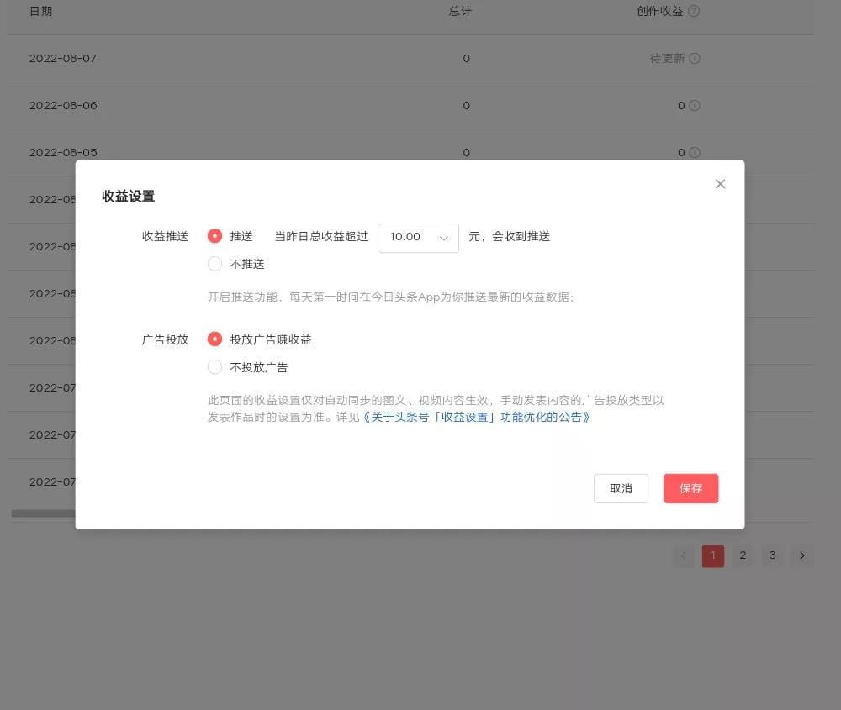Screen dimensions: 841x710
Task: Select the 推送 radio button
Action: pos(215,236)
